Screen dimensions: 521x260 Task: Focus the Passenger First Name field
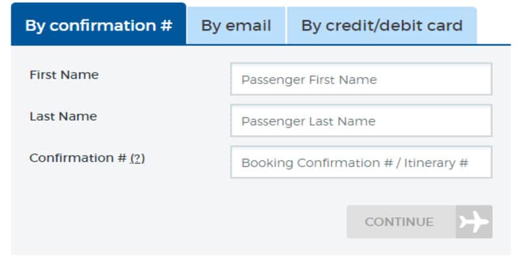tap(361, 79)
